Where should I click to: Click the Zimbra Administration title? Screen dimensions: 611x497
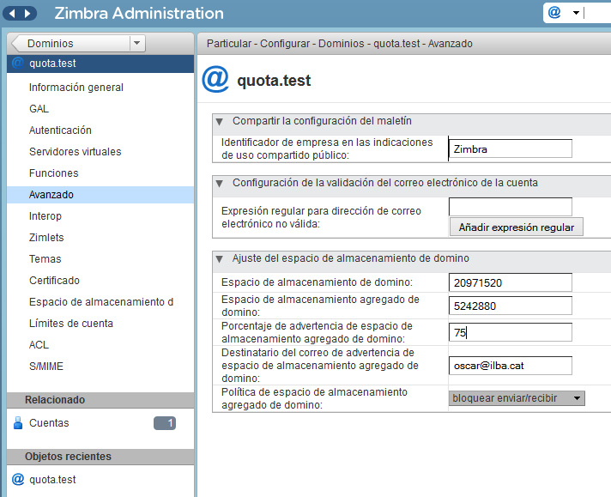(139, 13)
